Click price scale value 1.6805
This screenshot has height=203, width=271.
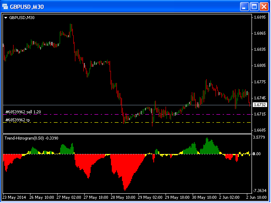(x=260, y=66)
